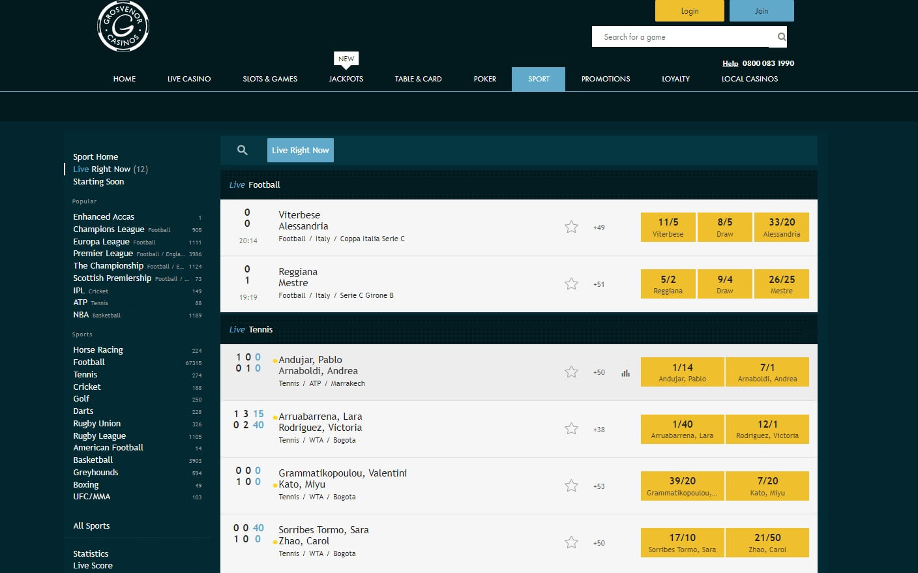Bet 1/14 on Andujar, Pablo
Screen dimensions: 918x573
click(683, 372)
